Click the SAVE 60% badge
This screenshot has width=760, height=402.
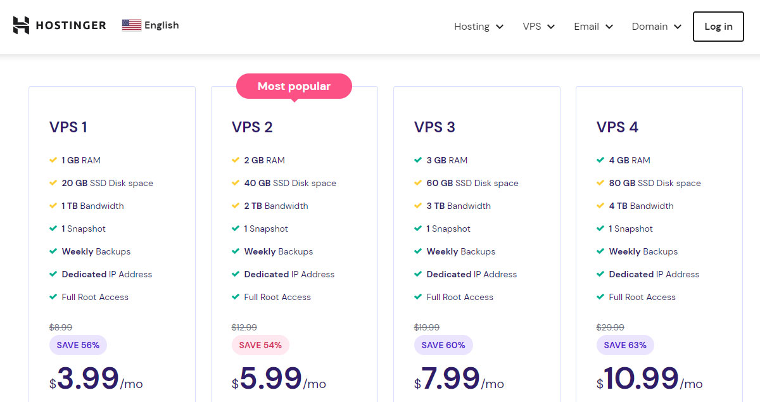coord(443,345)
